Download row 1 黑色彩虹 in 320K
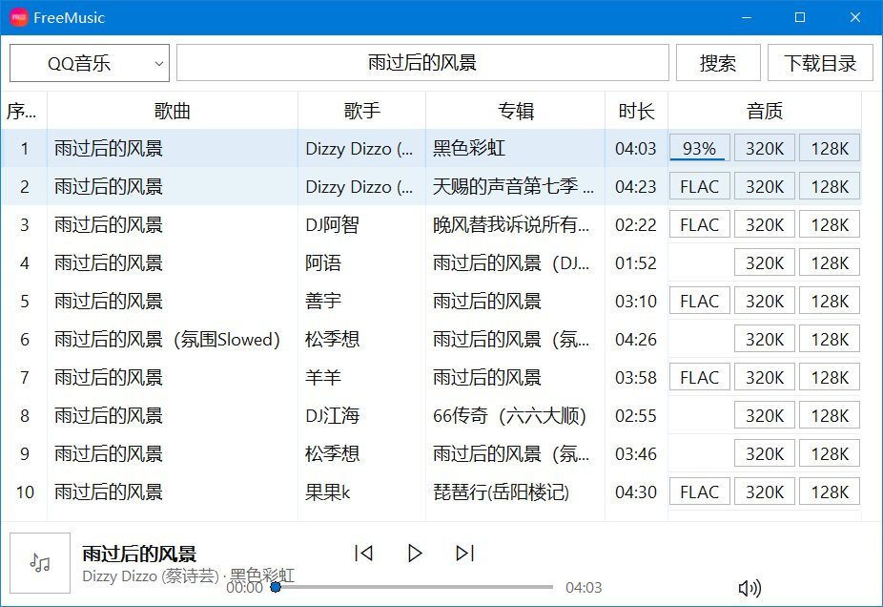 pos(765,148)
